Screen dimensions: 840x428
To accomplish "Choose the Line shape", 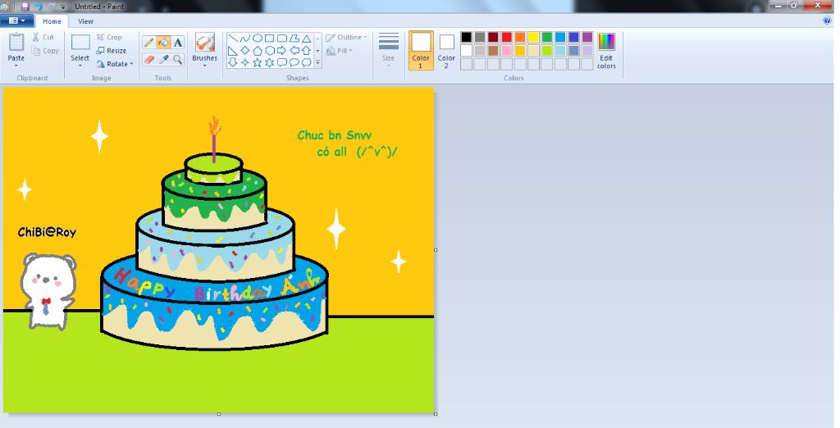I will [232, 39].
